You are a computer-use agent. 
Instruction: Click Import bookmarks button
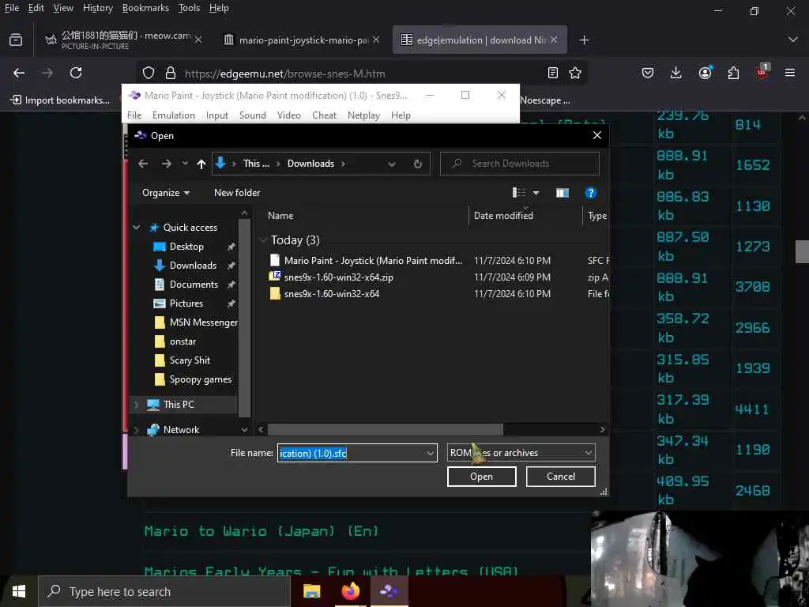point(60,100)
